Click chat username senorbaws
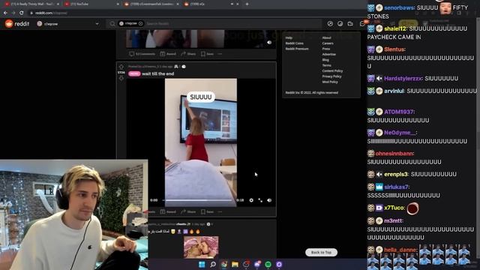The width and height of the screenshot is (480, 270). tap(398, 7)
